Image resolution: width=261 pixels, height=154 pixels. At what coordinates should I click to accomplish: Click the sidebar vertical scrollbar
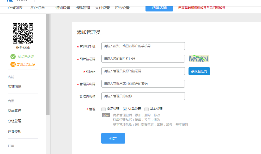[x=48, y=65]
